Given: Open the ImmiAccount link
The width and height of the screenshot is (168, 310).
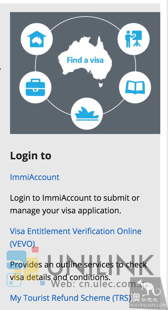Looking at the screenshot, I should pos(35,177).
